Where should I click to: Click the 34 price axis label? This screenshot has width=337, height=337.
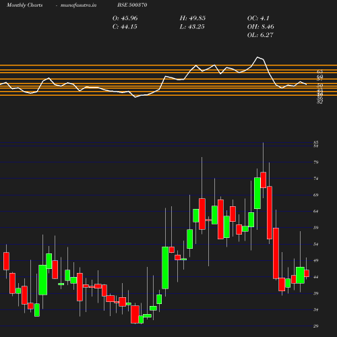(316, 310)
